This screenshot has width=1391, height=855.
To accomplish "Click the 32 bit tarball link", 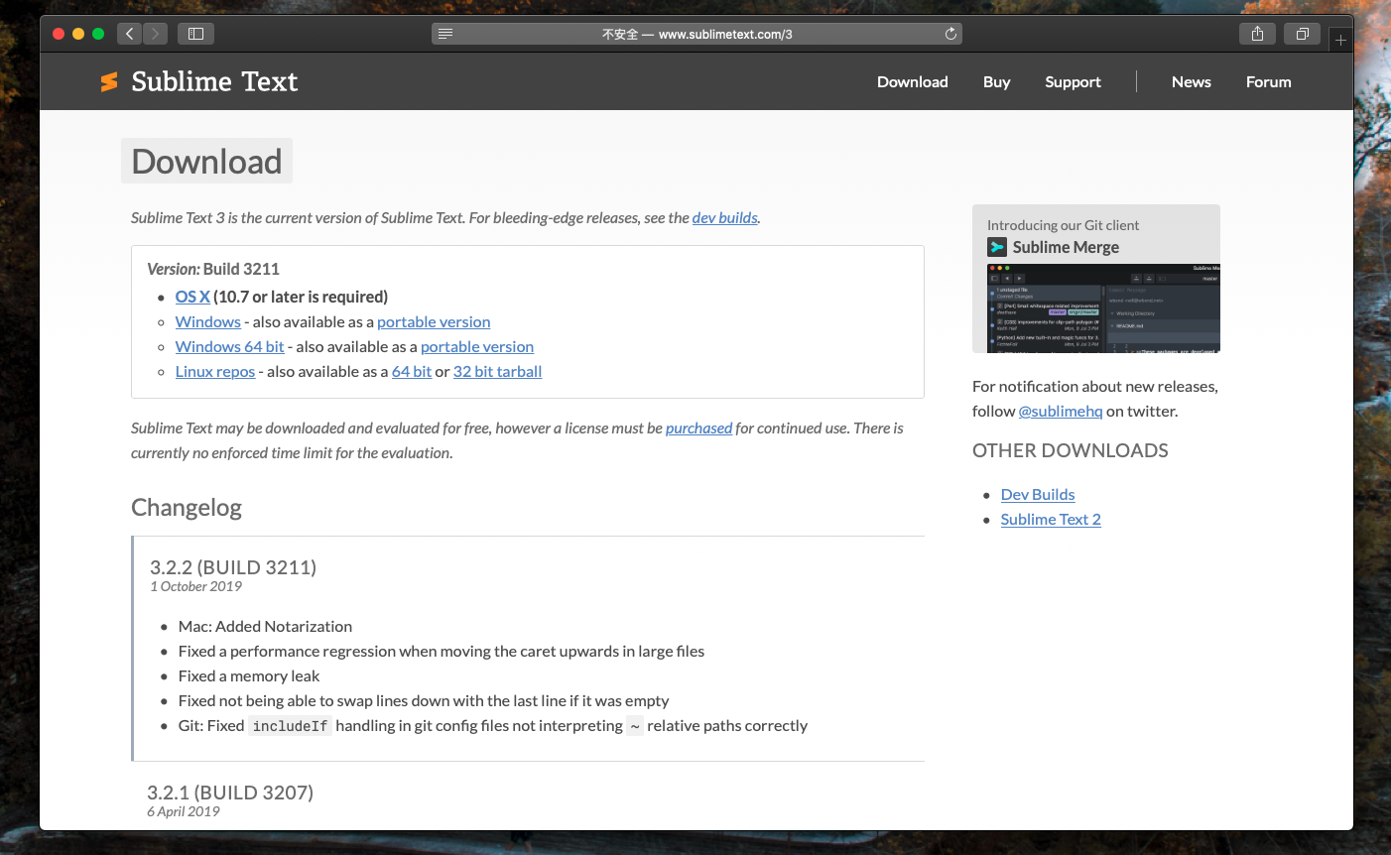I will pyautogui.click(x=497, y=372).
